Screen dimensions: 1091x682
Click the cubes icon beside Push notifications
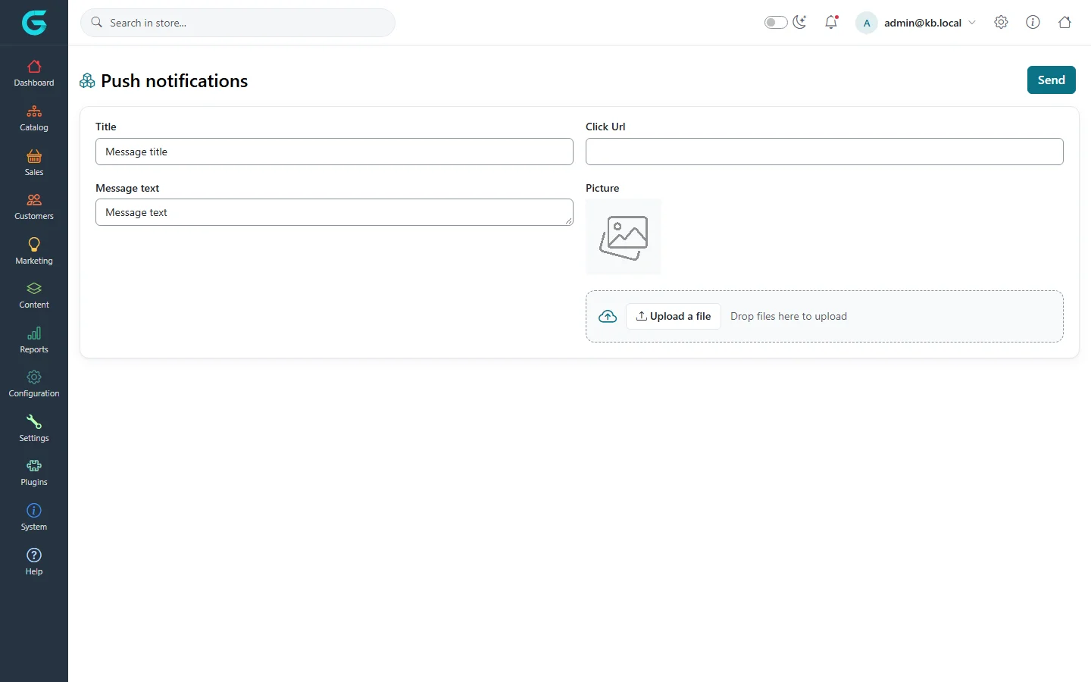pyautogui.click(x=88, y=81)
